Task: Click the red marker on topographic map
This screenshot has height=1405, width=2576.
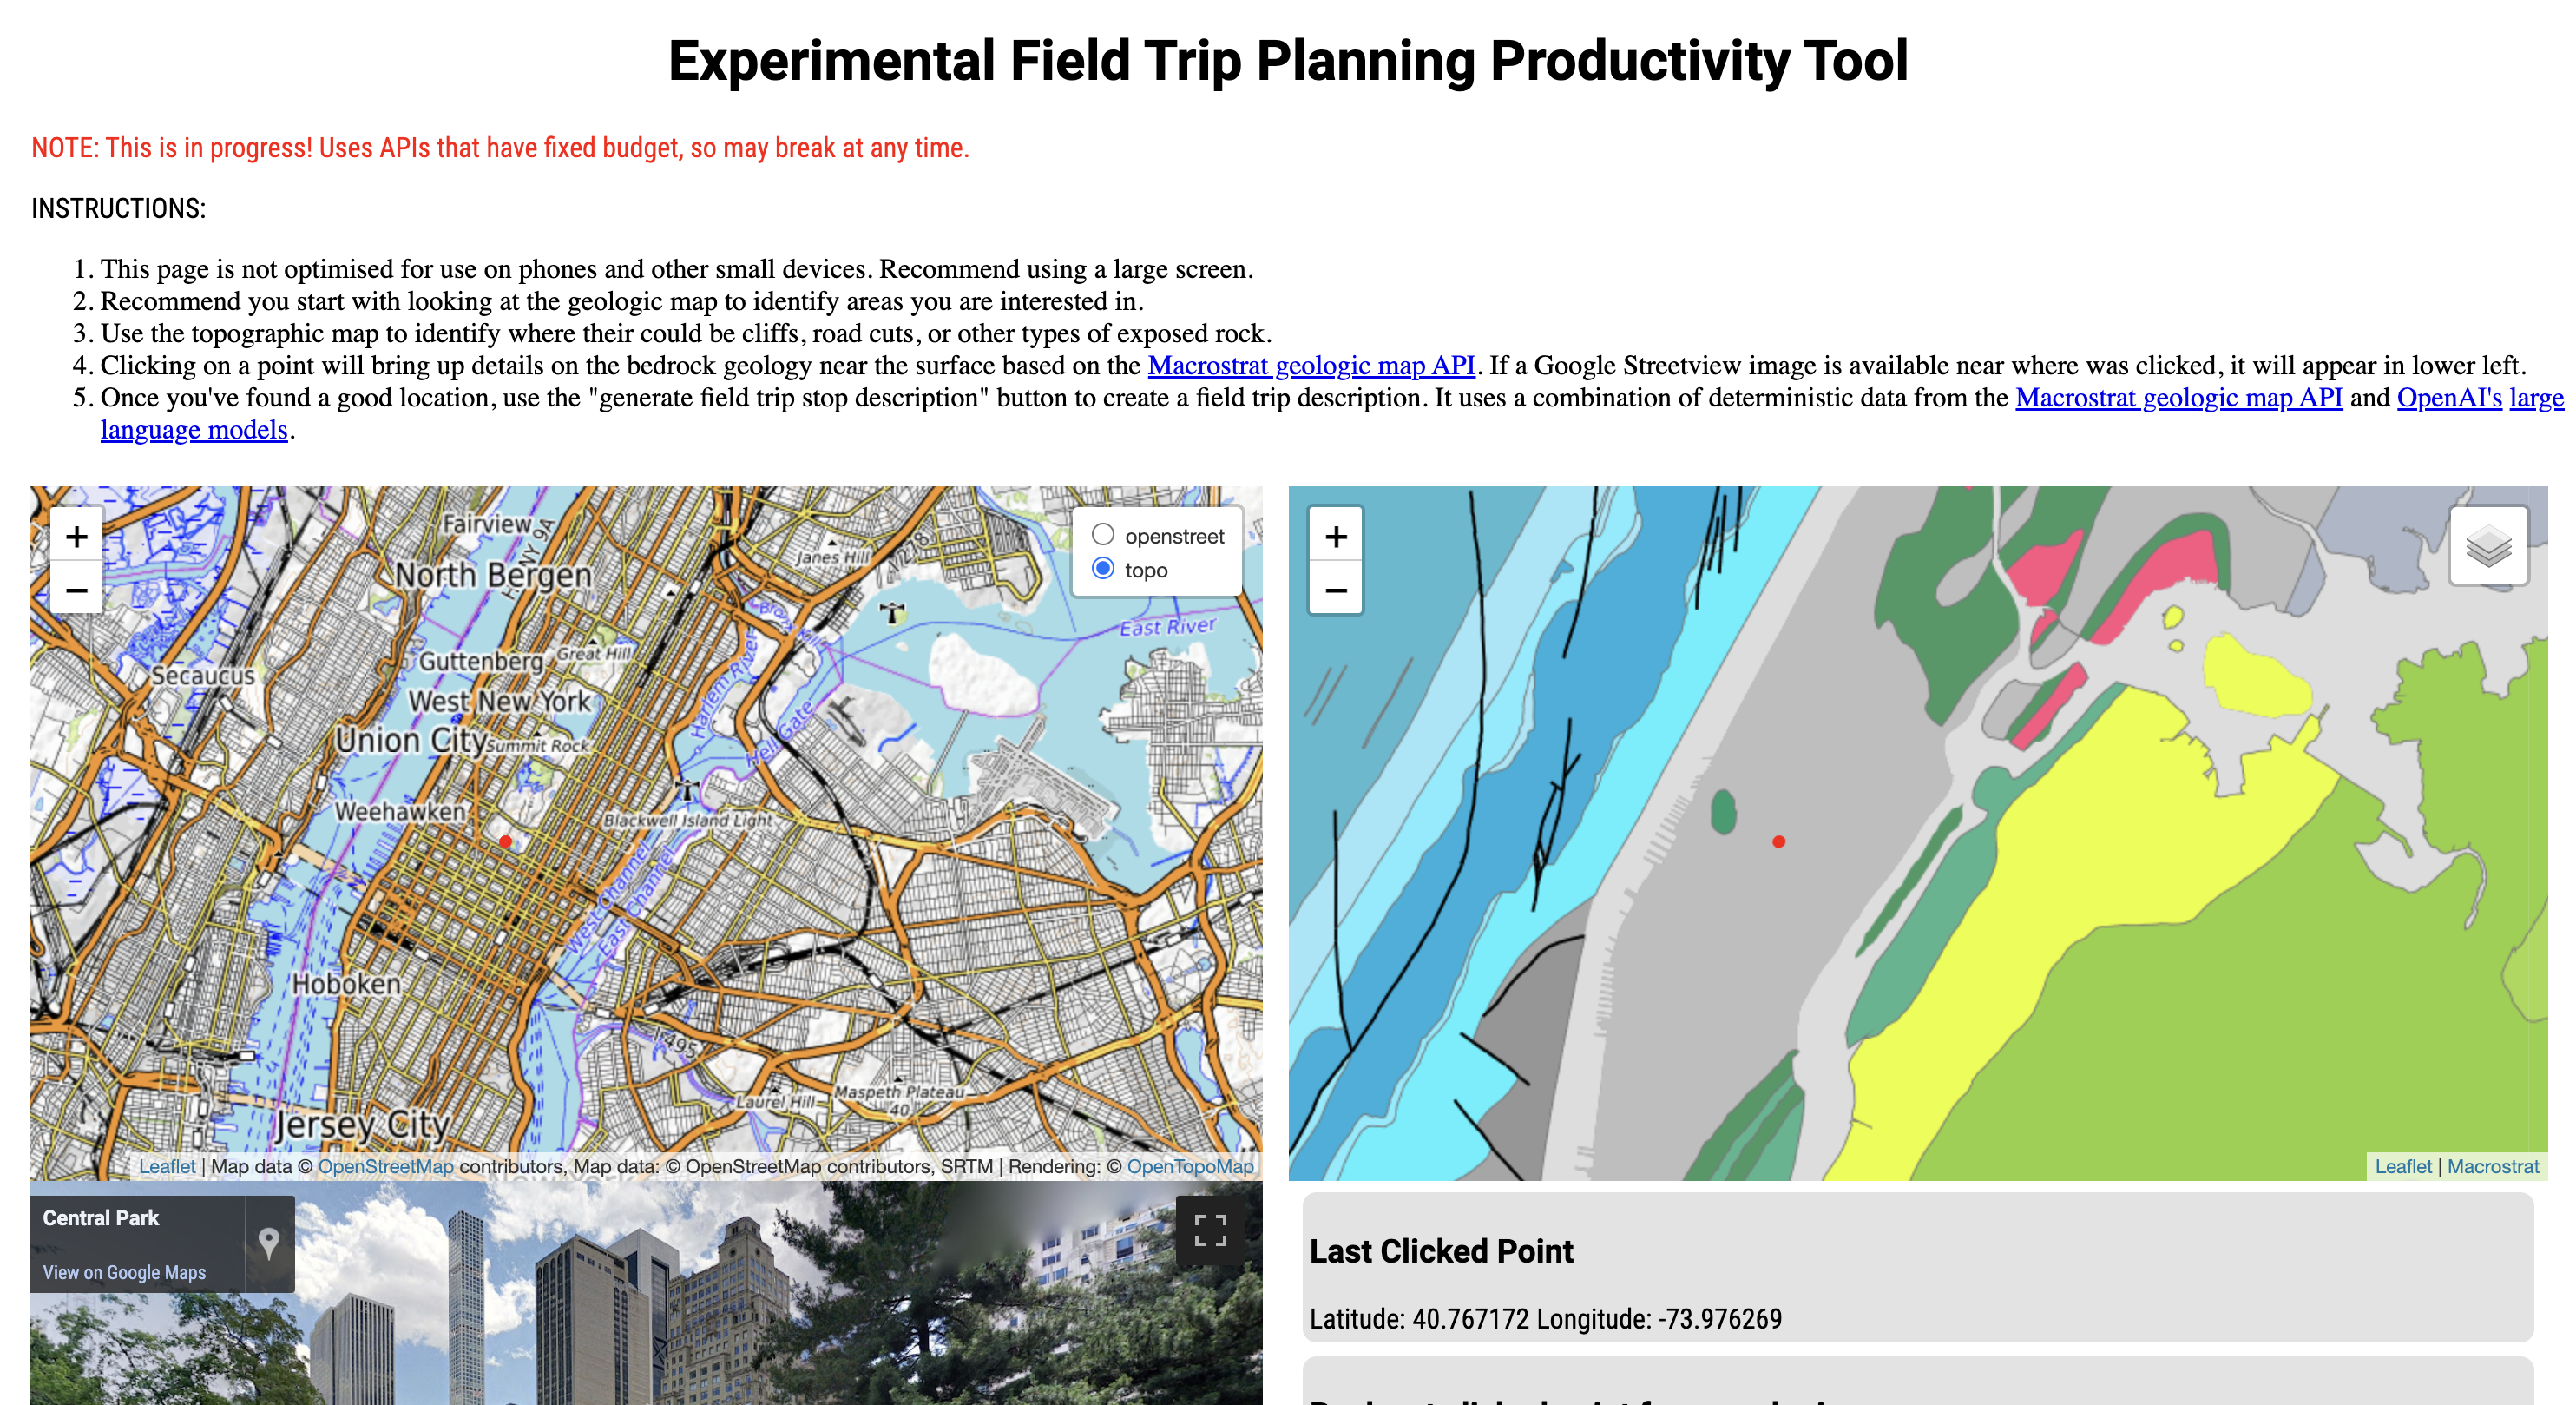Action: (506, 841)
